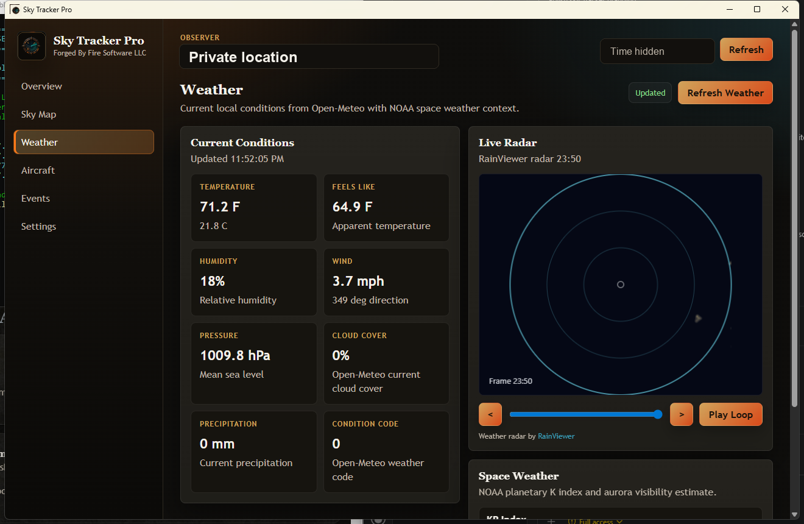Click the 71.2 F temperature value

[220, 207]
